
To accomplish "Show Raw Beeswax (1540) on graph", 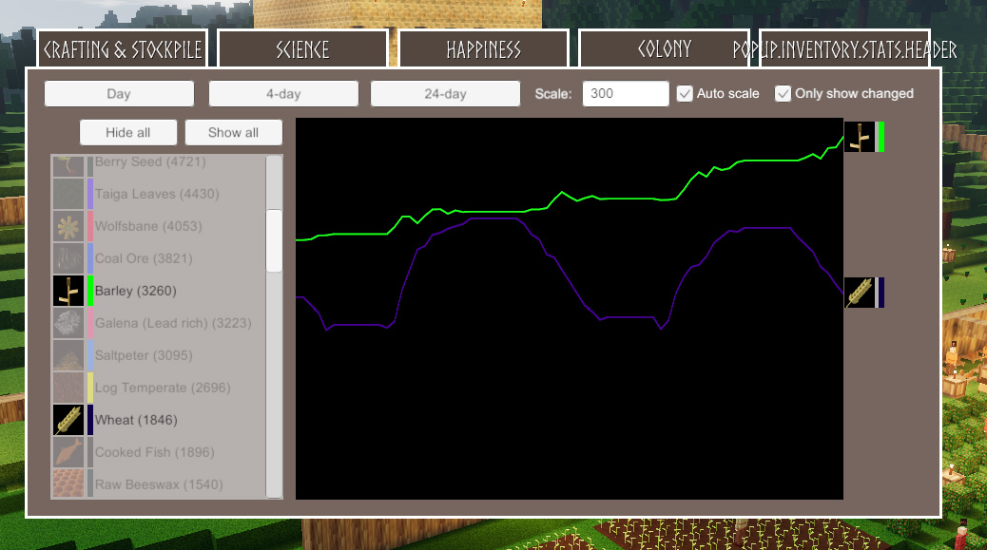I will coord(159,484).
